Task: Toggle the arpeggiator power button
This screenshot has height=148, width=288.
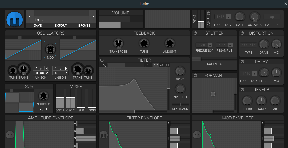Action: (209, 13)
